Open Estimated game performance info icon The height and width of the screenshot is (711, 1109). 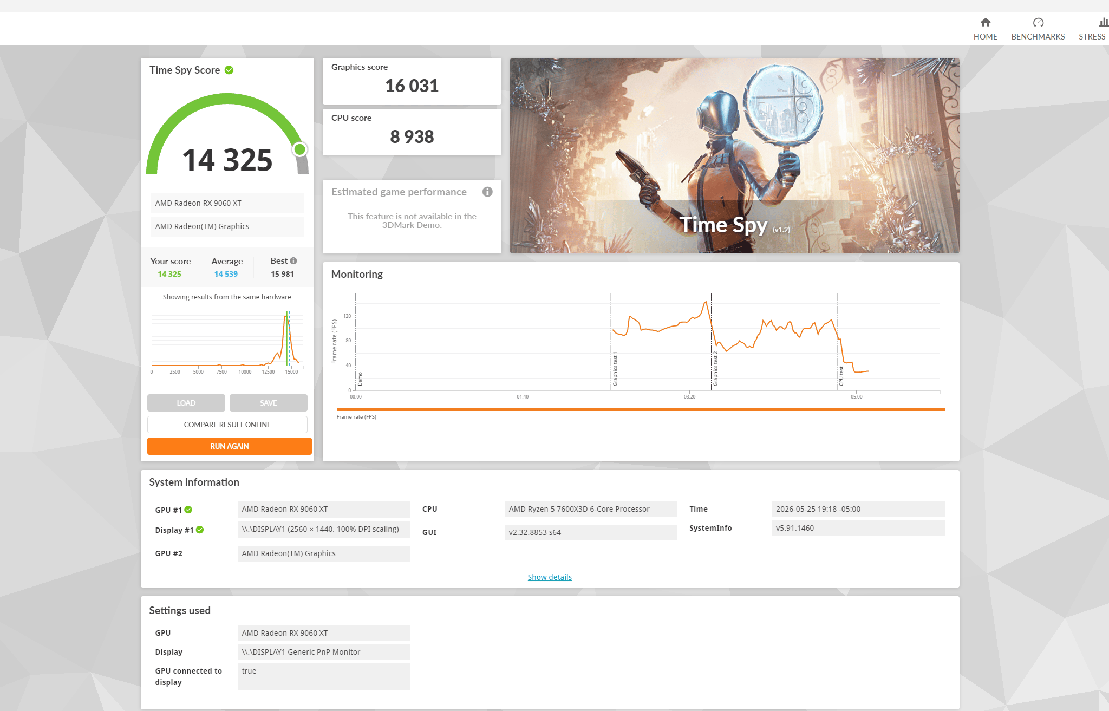(x=487, y=192)
